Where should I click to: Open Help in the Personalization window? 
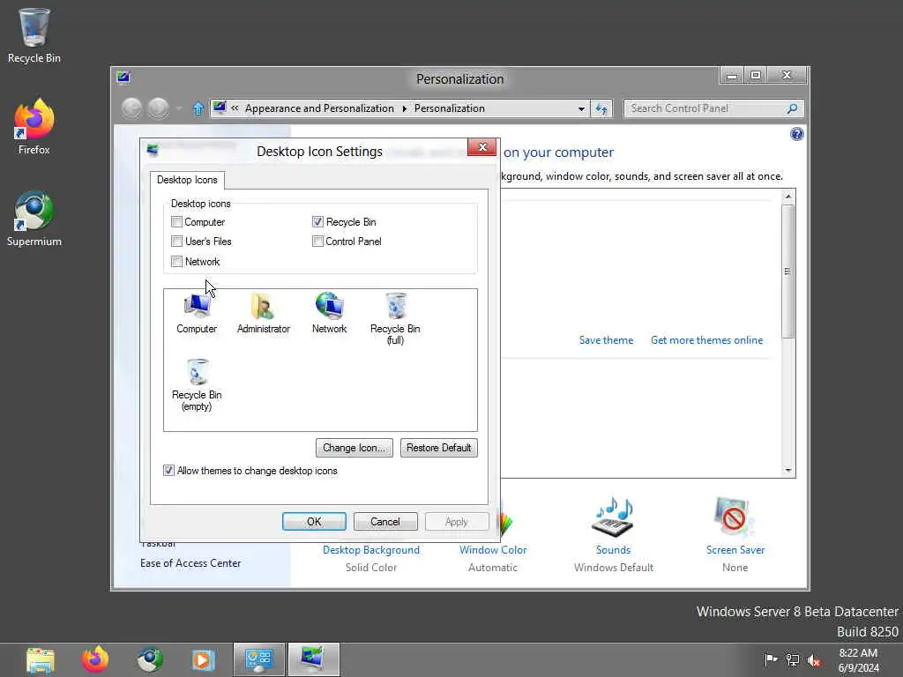796,134
